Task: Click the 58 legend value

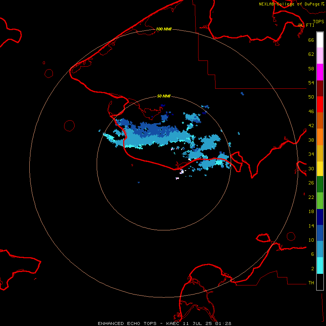Action: pyautogui.click(x=311, y=68)
